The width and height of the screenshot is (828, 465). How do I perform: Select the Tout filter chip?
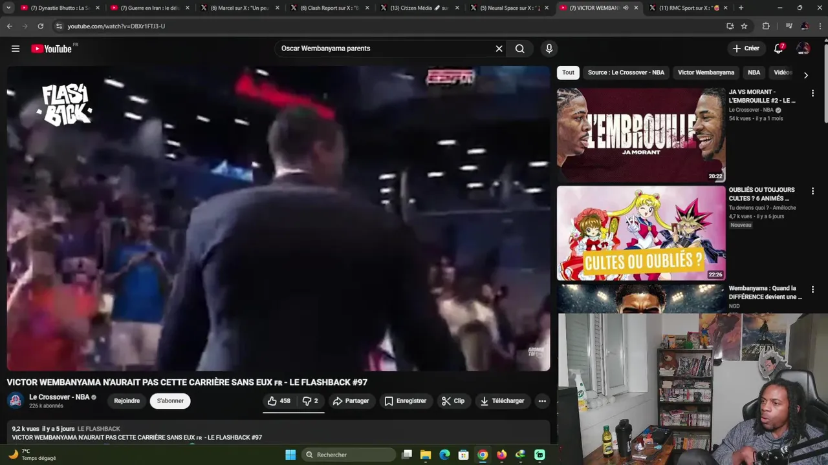pos(568,72)
